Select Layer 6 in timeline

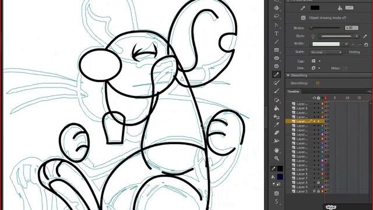coord(302,108)
